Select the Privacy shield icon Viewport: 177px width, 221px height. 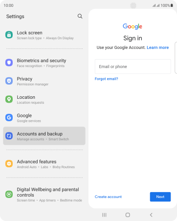tap(9, 81)
